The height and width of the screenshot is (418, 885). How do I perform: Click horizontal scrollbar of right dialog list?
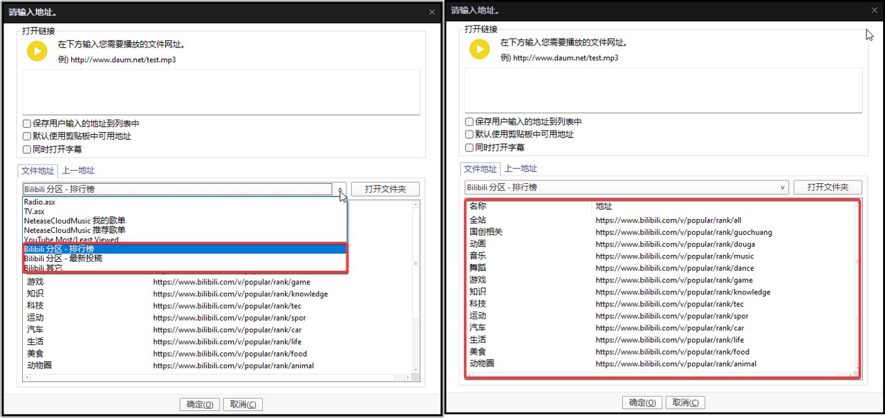click(661, 375)
